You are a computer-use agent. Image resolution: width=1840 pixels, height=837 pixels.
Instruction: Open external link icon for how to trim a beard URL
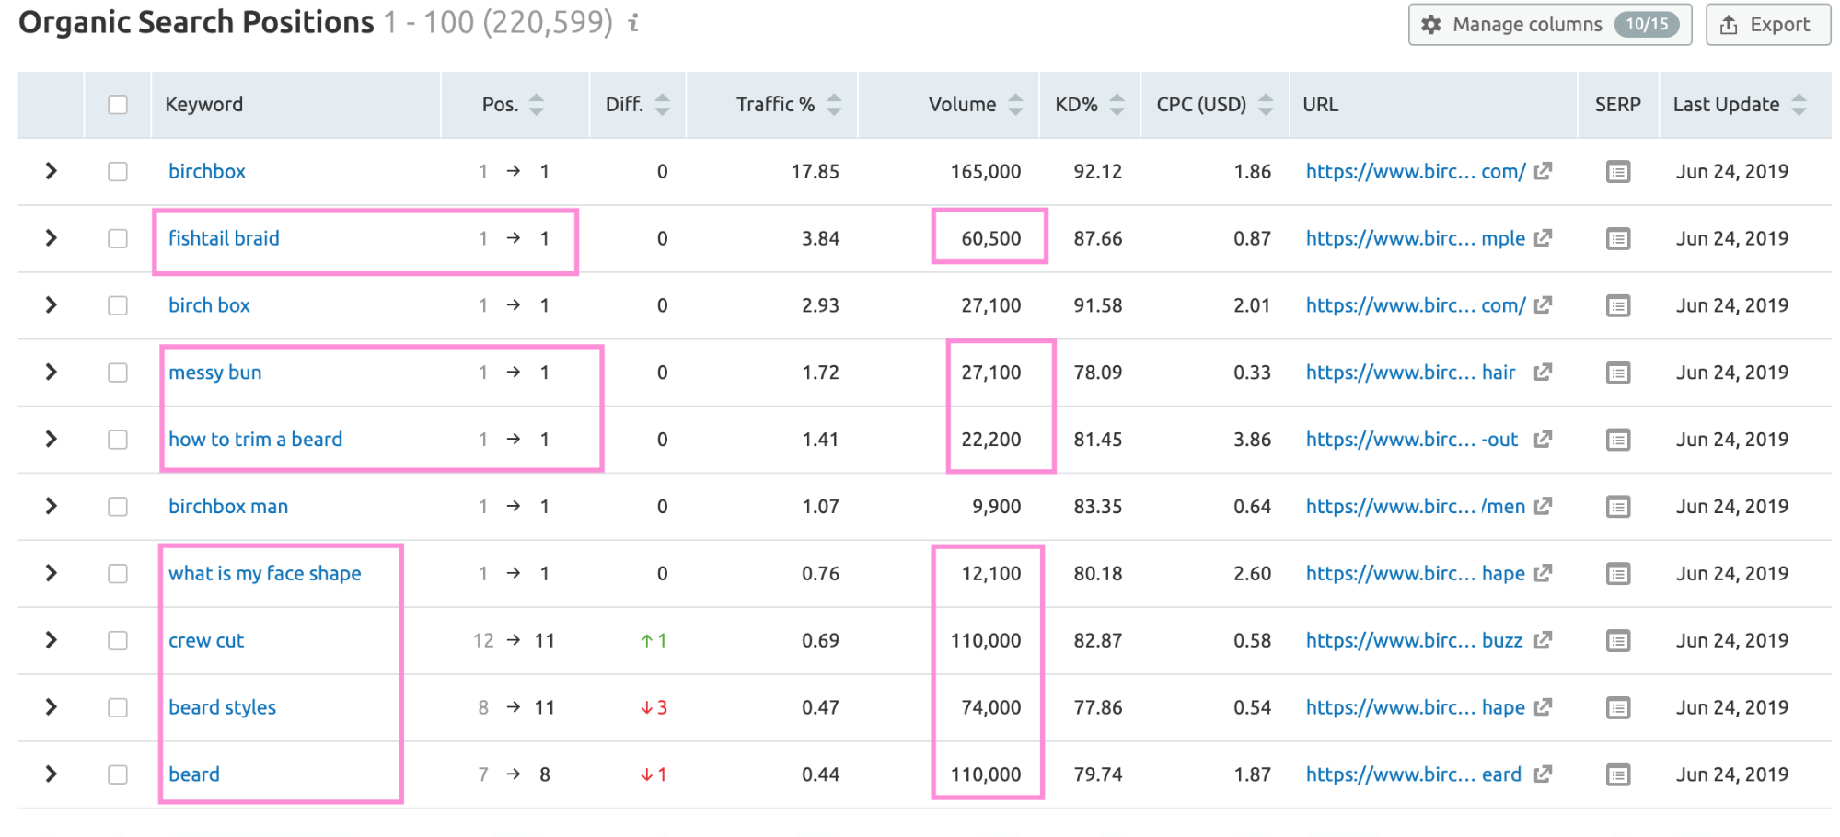pos(1544,439)
